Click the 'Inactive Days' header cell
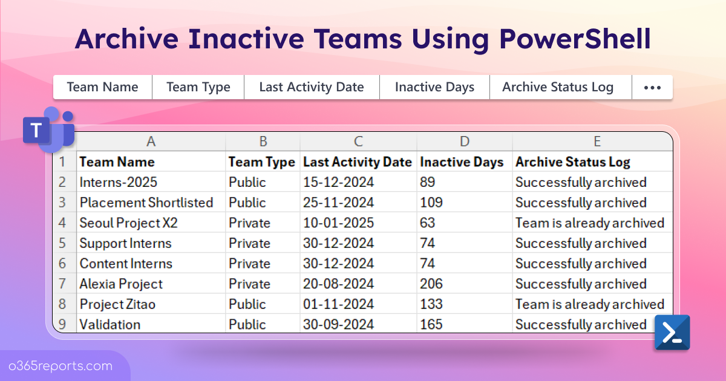 pyautogui.click(x=465, y=161)
